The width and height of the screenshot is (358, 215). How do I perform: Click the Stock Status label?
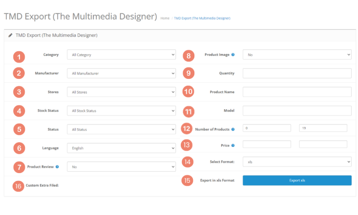click(48, 111)
